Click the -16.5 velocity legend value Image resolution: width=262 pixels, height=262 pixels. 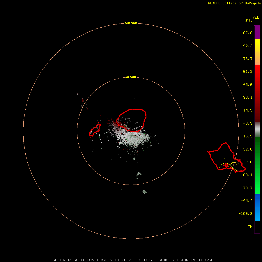click(247, 136)
